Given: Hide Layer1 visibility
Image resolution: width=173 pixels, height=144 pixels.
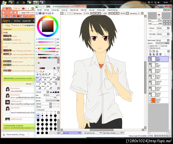Looking at the screenshot, I should click(150, 75).
